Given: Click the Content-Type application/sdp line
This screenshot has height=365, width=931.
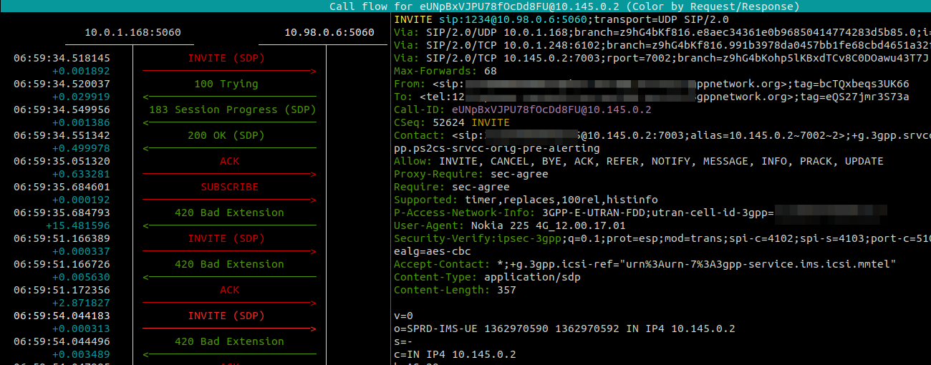Looking at the screenshot, I should click(x=487, y=277).
